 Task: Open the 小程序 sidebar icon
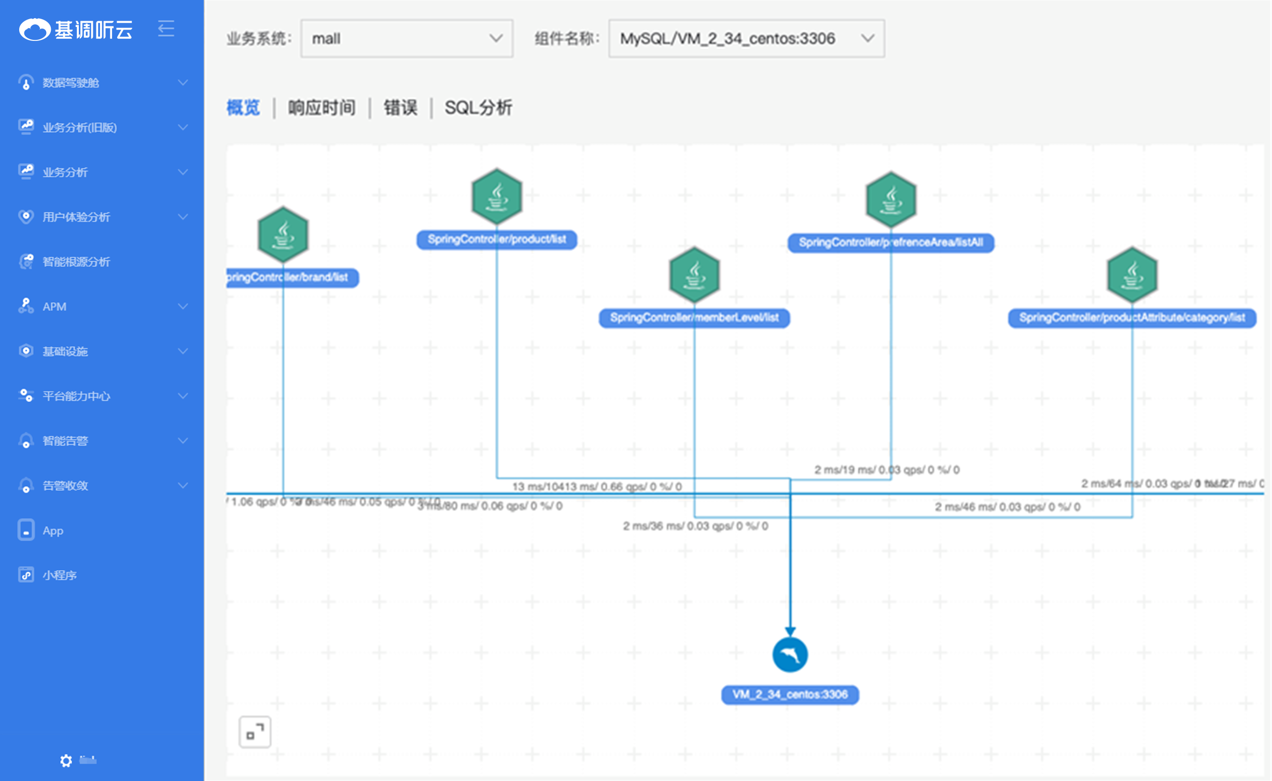[x=25, y=574]
